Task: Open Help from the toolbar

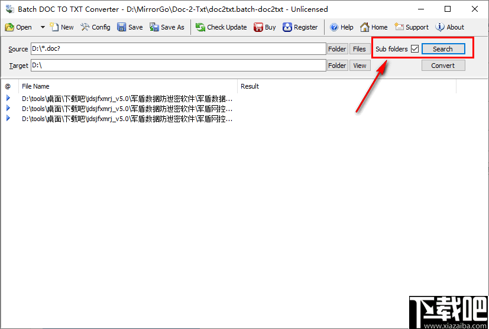Action: [x=342, y=27]
